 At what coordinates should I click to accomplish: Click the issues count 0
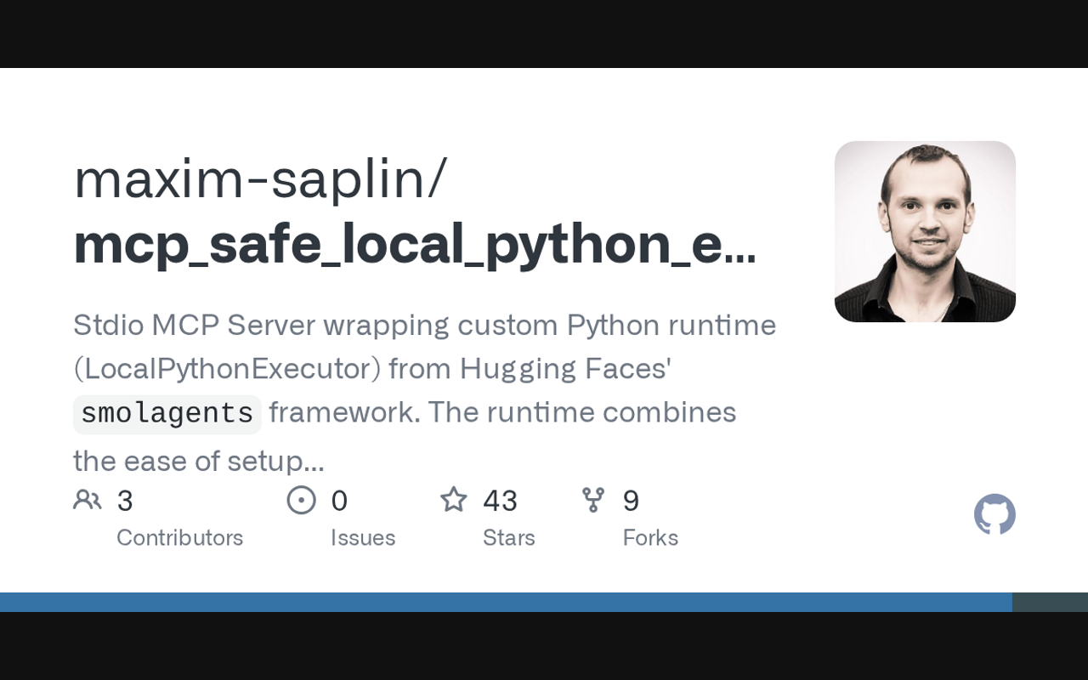[339, 501]
